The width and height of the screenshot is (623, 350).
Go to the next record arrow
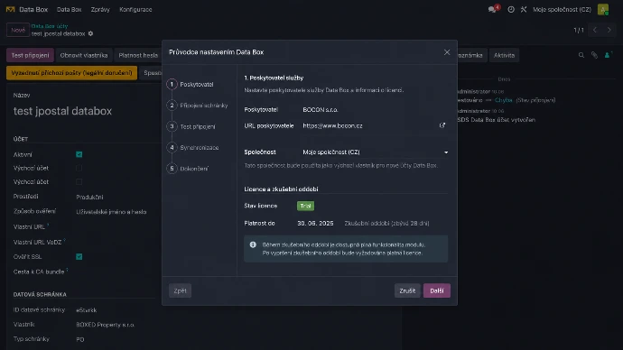[609, 30]
